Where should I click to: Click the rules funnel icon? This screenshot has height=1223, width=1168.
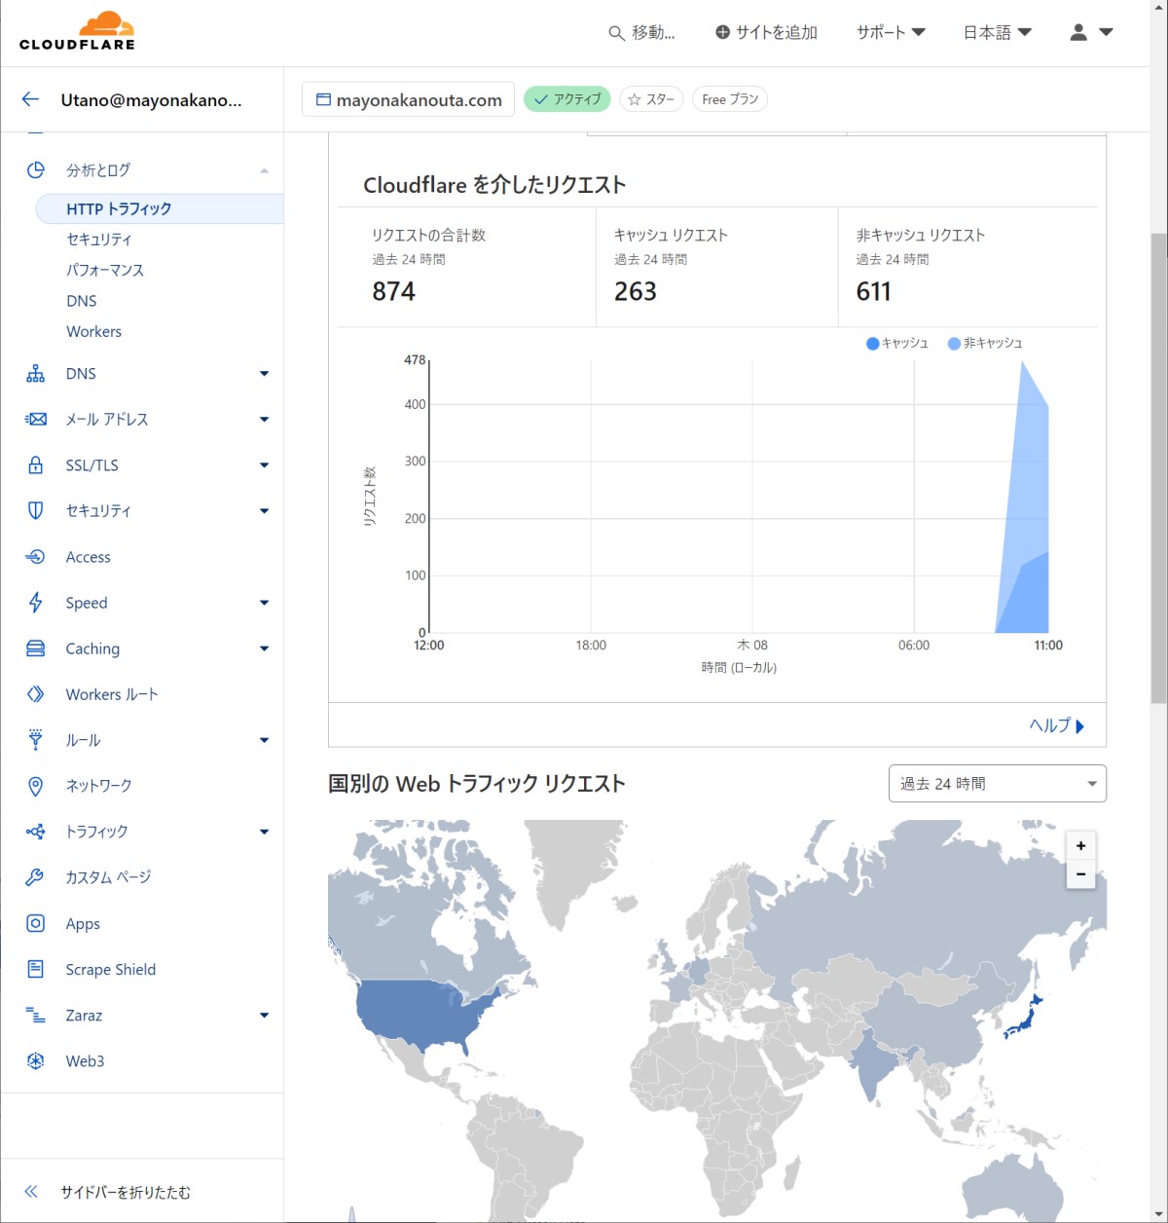click(x=36, y=740)
